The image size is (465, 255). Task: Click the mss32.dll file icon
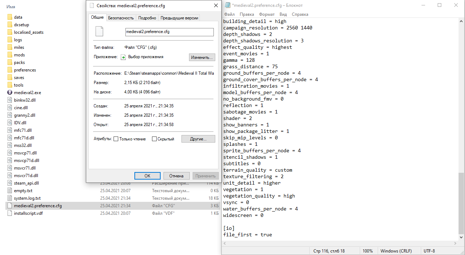click(x=10, y=145)
